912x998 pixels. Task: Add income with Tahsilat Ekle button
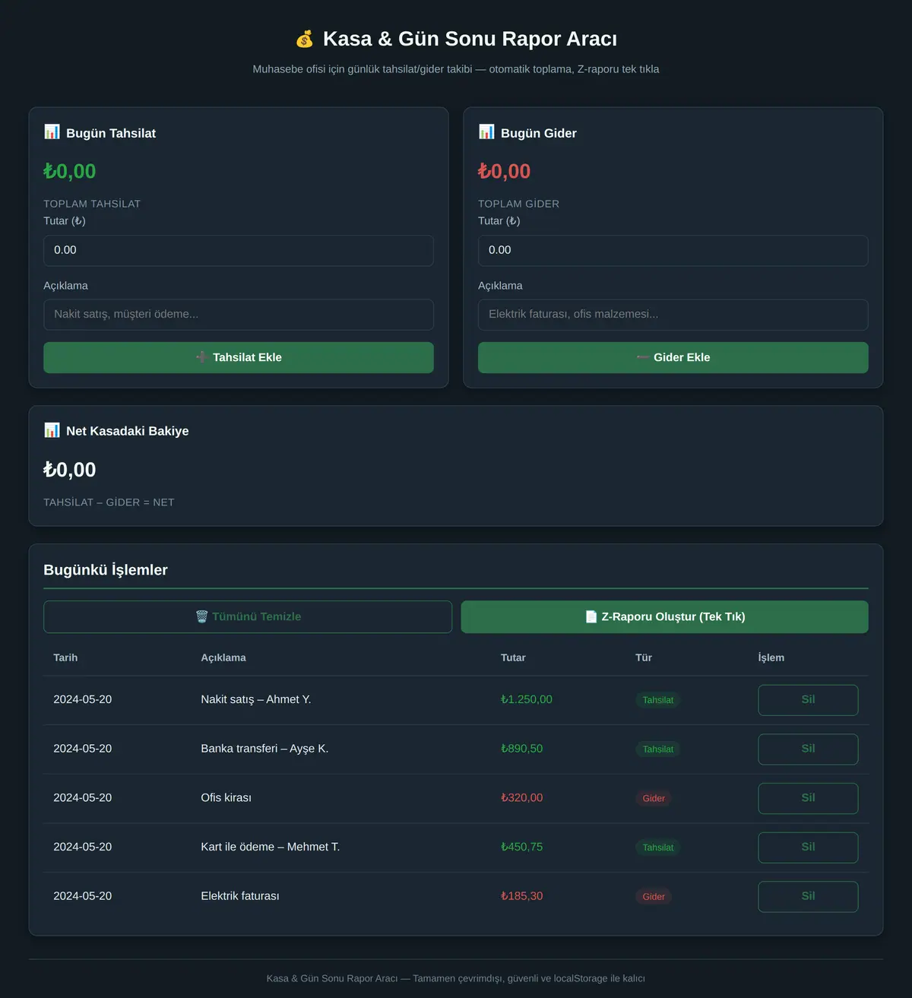point(239,357)
